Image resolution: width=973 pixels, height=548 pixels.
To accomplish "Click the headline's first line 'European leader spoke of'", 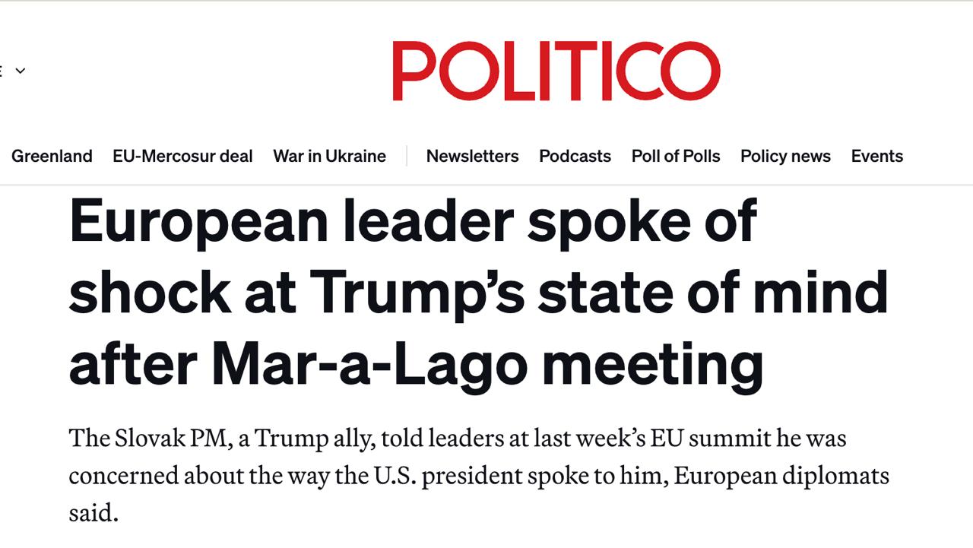I will 413,221.
